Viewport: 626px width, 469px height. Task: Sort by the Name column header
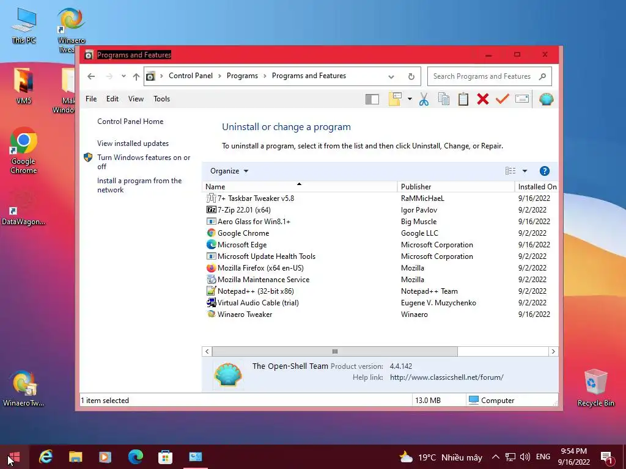coord(300,187)
